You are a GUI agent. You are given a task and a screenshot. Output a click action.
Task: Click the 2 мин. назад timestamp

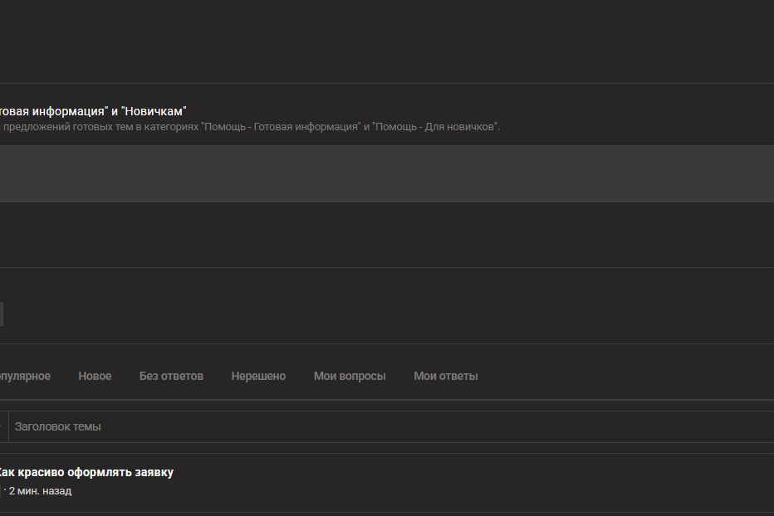(40, 491)
